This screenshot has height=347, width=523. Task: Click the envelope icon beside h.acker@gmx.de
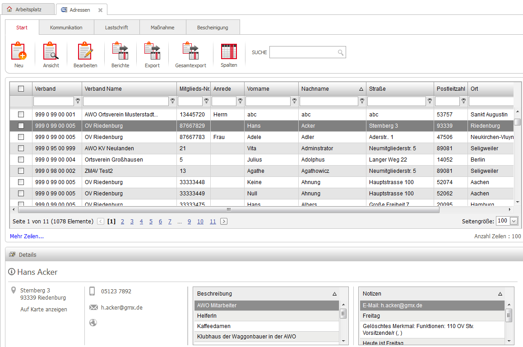tap(94, 307)
